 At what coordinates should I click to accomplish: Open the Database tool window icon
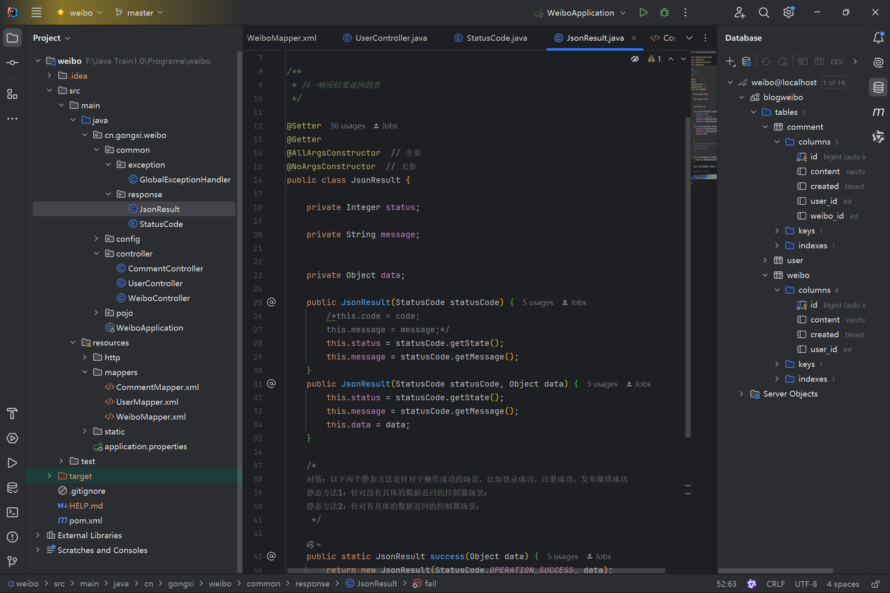pyautogui.click(x=878, y=87)
